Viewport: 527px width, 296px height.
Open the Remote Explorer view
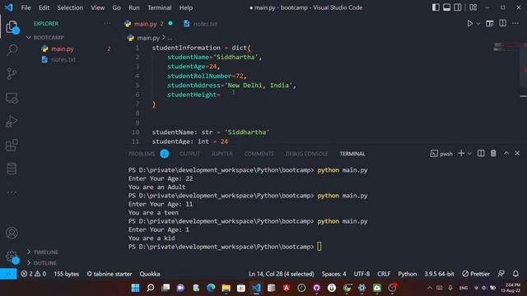pos(12,98)
